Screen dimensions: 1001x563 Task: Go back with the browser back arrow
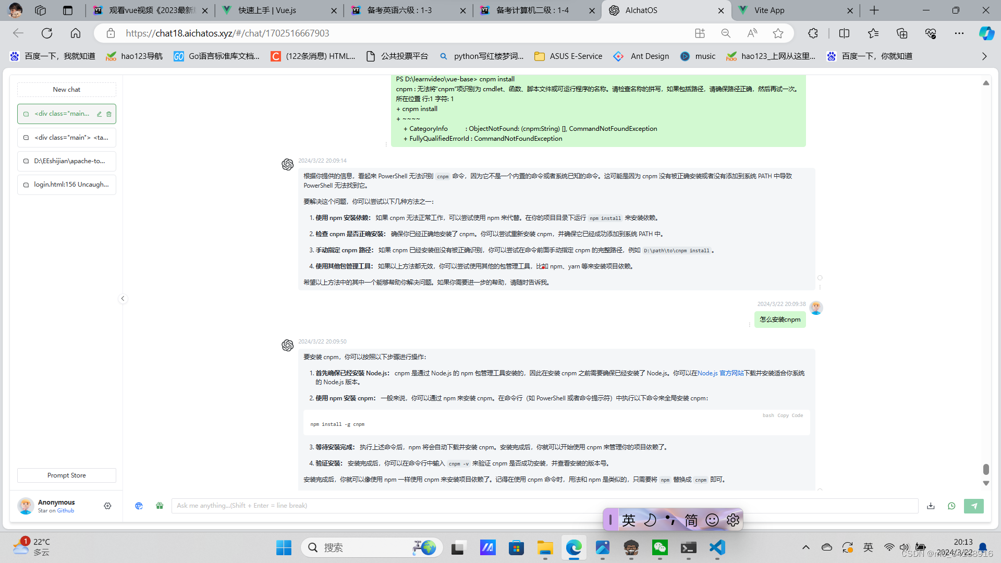(x=18, y=33)
